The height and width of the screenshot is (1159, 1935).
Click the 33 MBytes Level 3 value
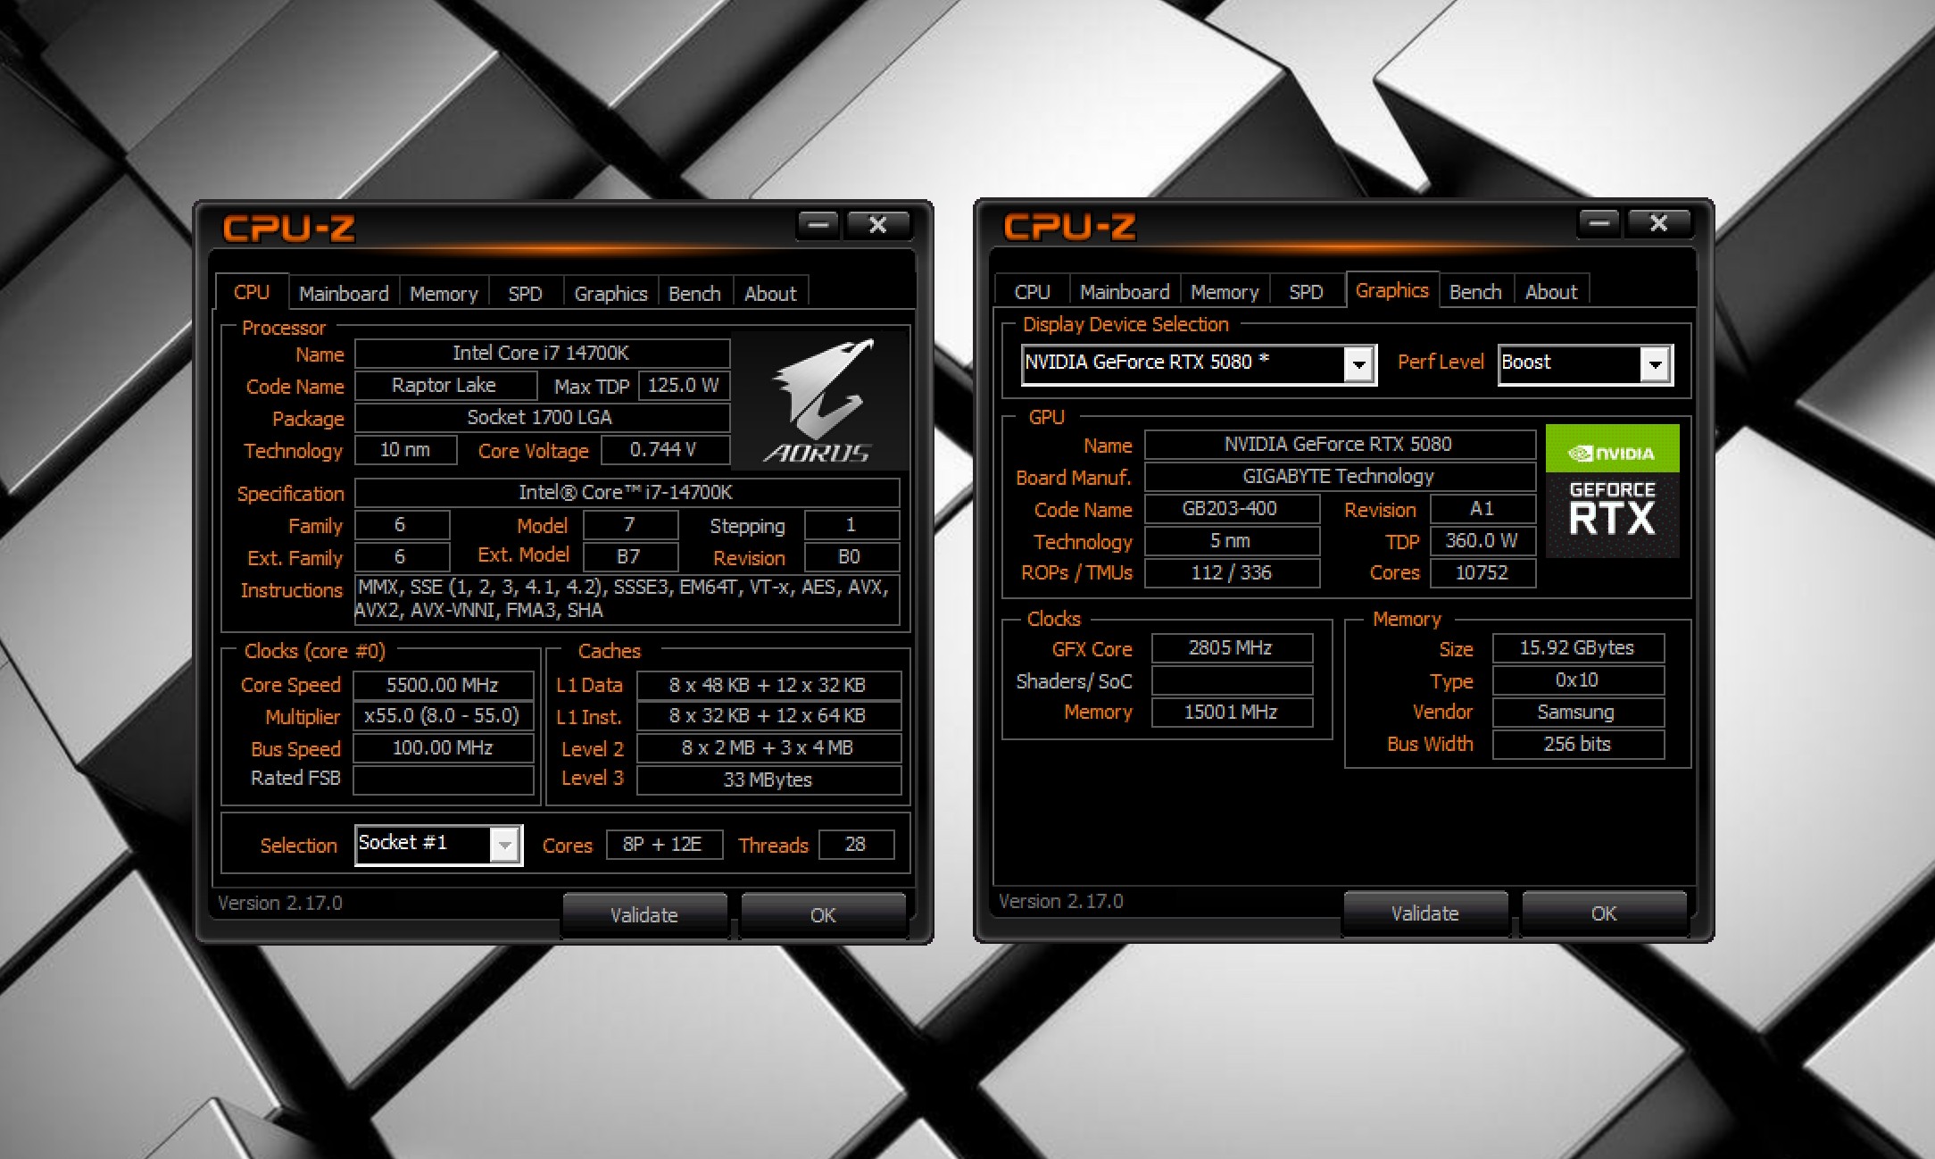[768, 780]
